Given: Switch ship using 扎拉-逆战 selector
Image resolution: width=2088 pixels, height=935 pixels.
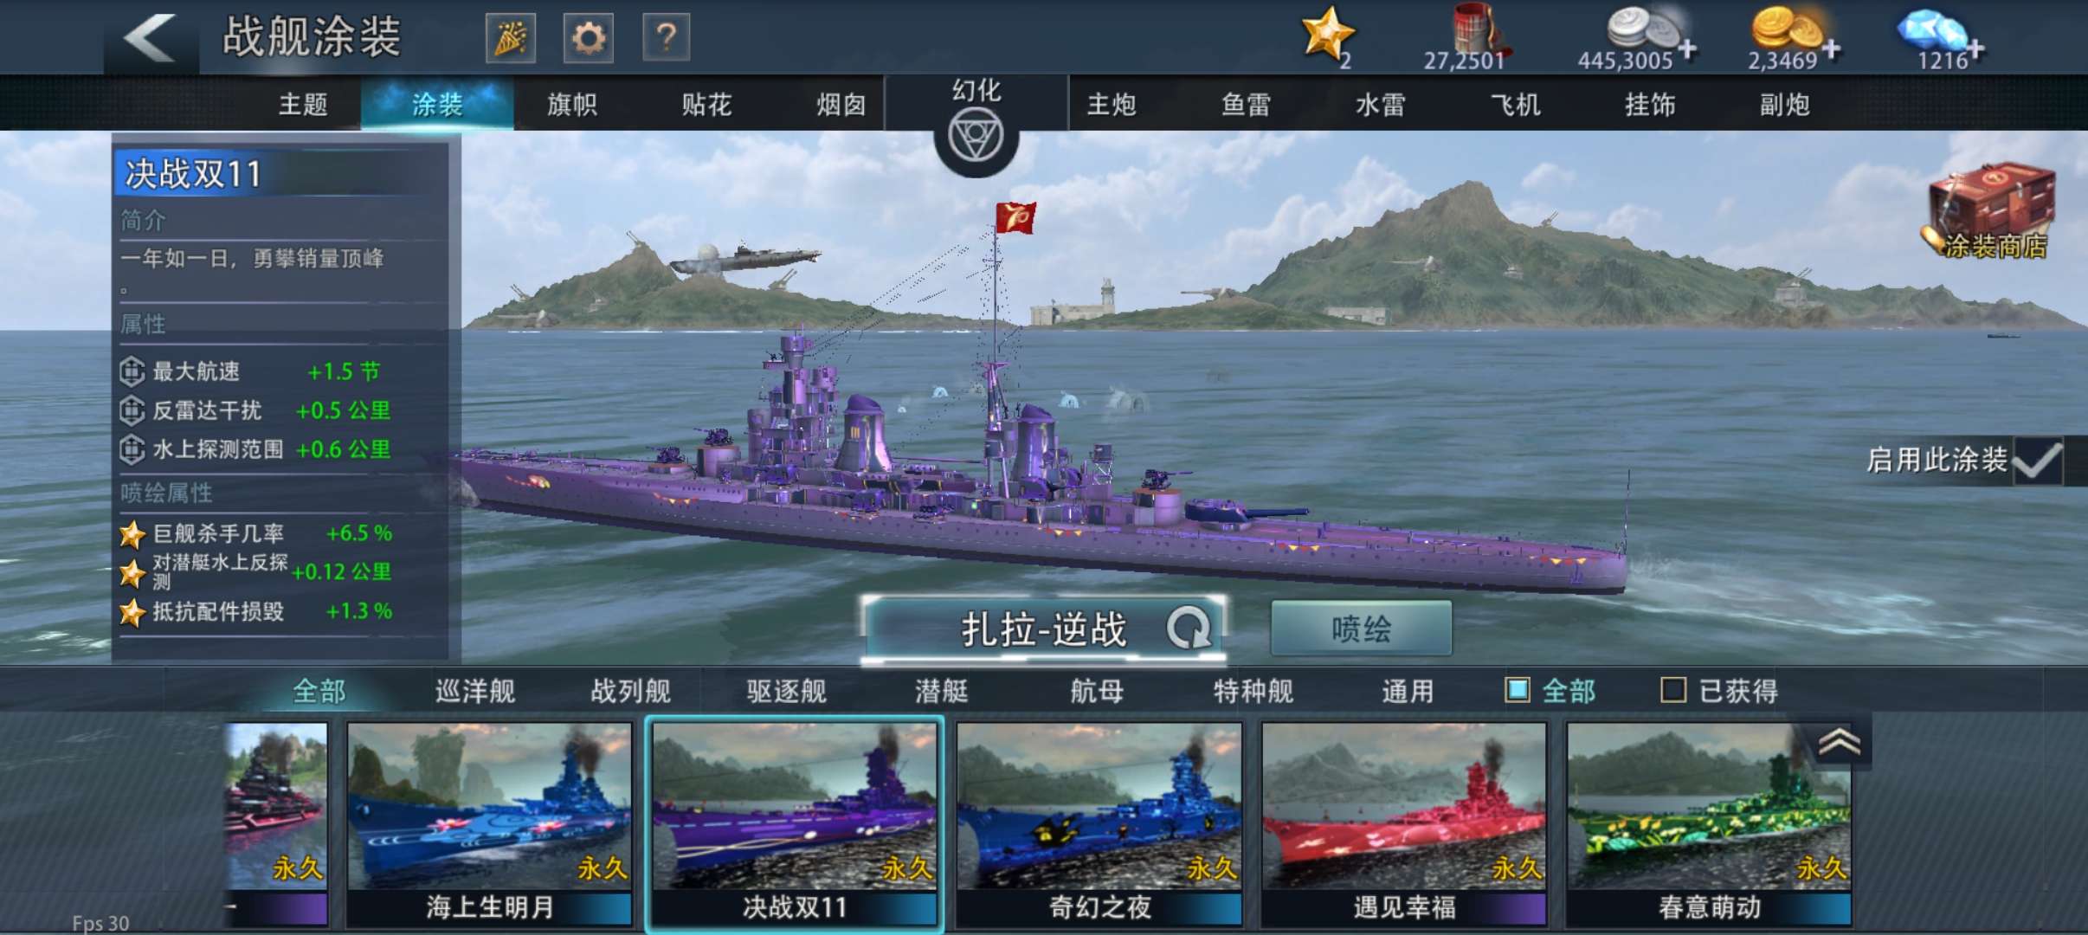Looking at the screenshot, I should tap(1045, 629).
